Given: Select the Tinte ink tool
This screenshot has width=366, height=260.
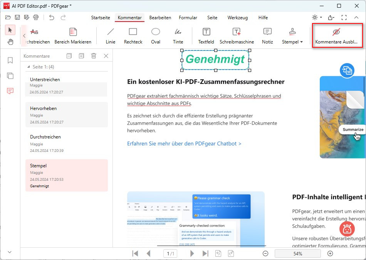Looking at the screenshot, I should point(178,36).
